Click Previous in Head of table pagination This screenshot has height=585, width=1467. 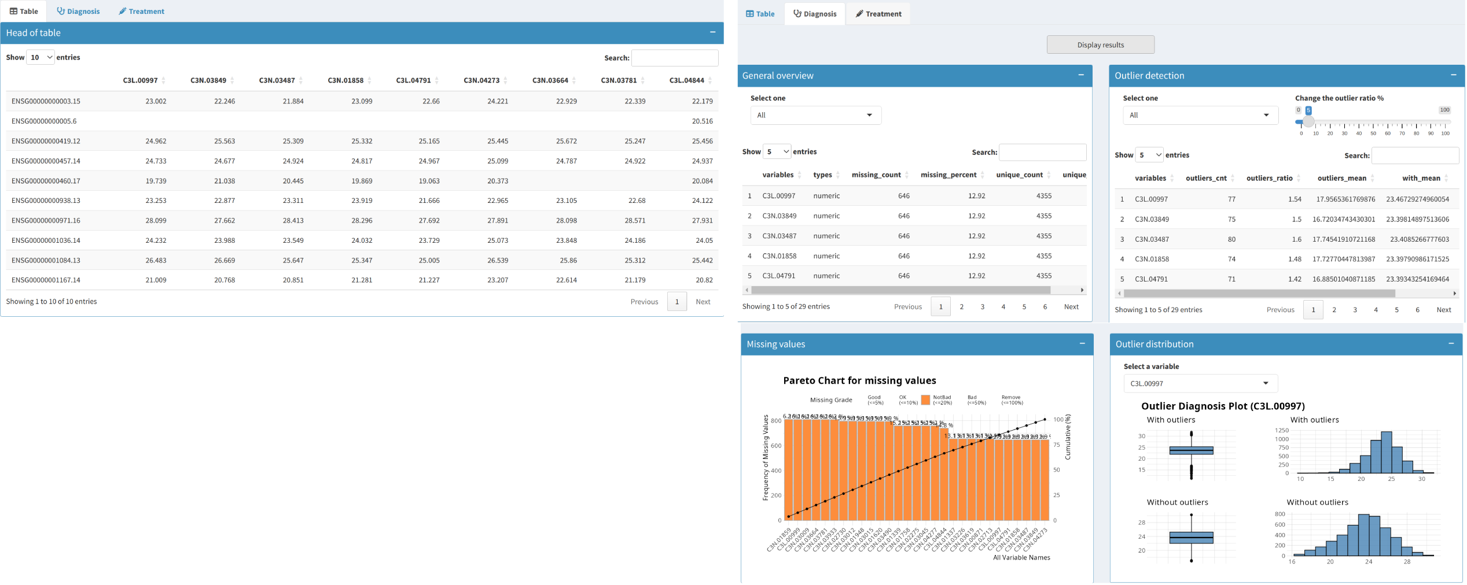(644, 302)
